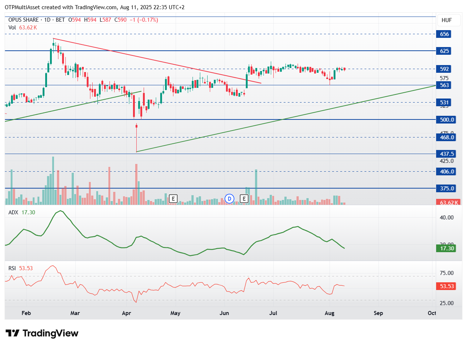The width and height of the screenshot is (467, 347).
Task: Click the green ADX value tag 17.30
Action: coord(446,248)
